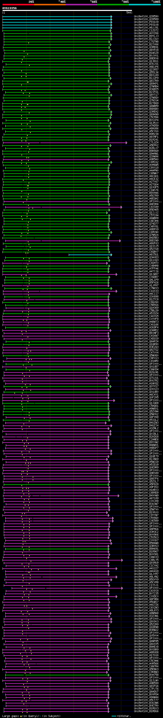Click the cyan ~100% legend segment
Screen dimensions: 163x718
[x=145, y=5]
